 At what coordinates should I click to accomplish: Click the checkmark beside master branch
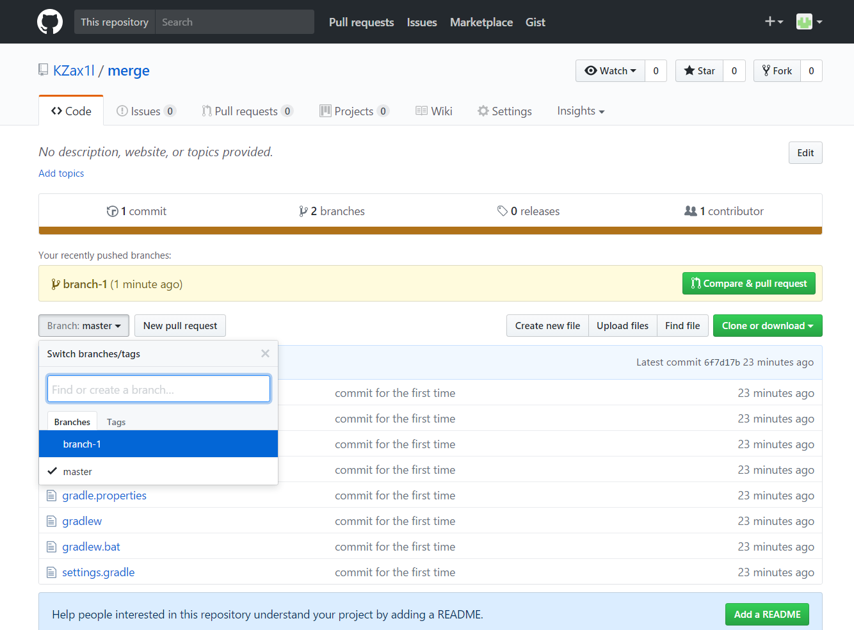[x=52, y=471]
